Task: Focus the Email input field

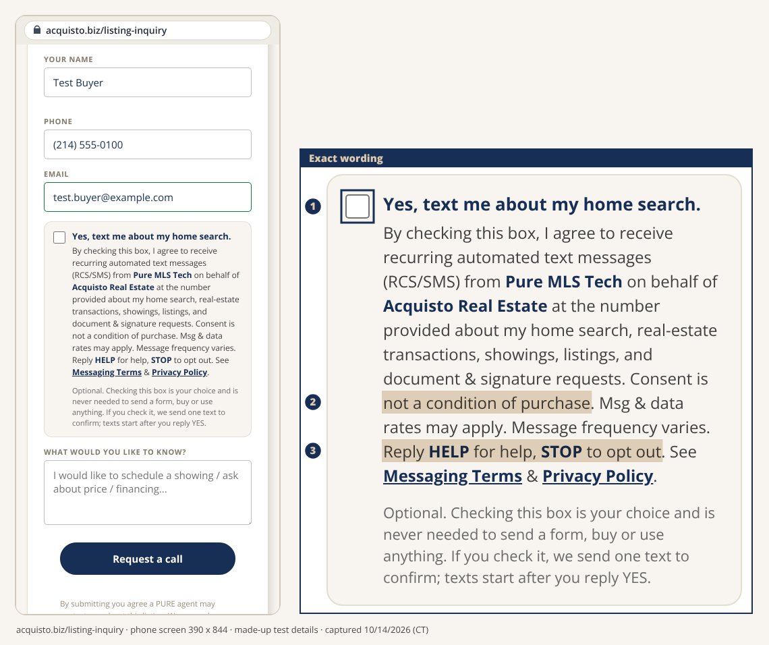Action: (148, 197)
